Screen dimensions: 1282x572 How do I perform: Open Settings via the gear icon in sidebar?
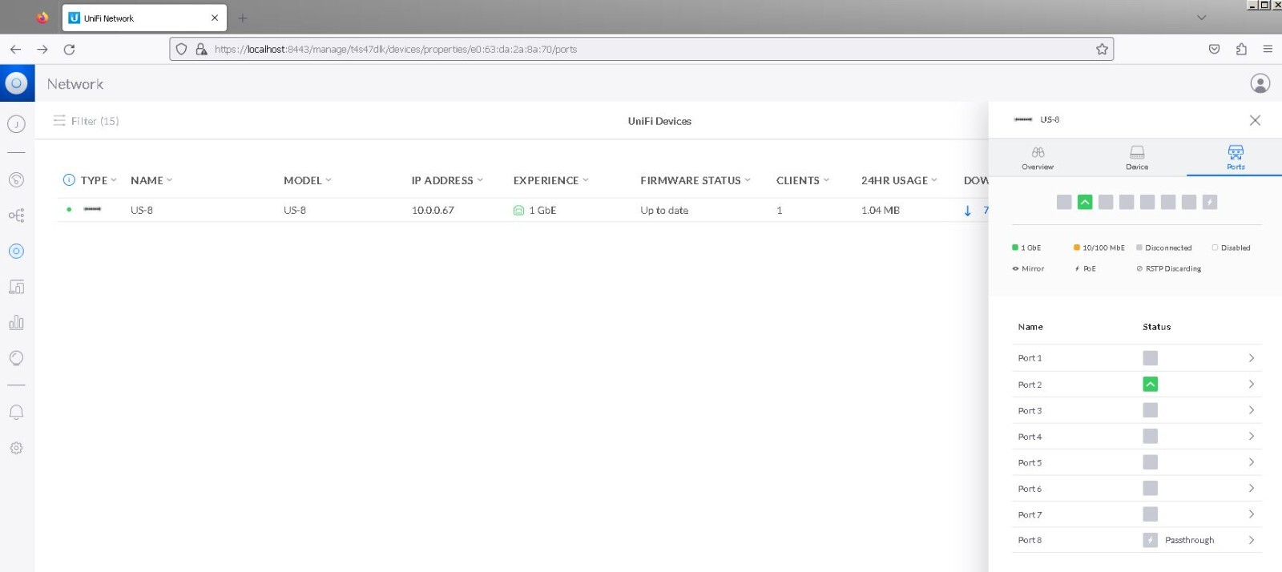coord(16,448)
